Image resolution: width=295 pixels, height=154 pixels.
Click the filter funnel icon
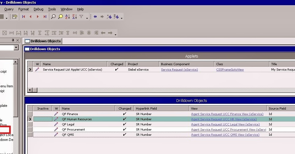(81, 17)
